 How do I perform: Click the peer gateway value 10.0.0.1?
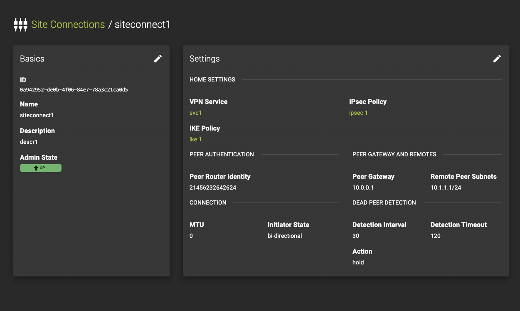click(x=363, y=188)
